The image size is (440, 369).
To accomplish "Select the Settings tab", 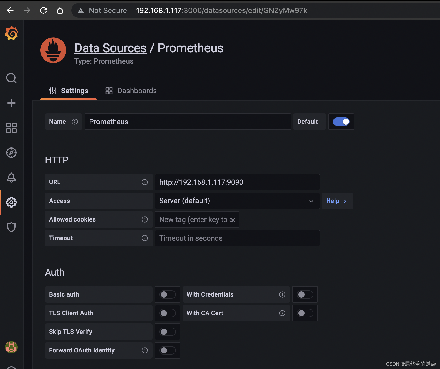I will click(x=69, y=91).
